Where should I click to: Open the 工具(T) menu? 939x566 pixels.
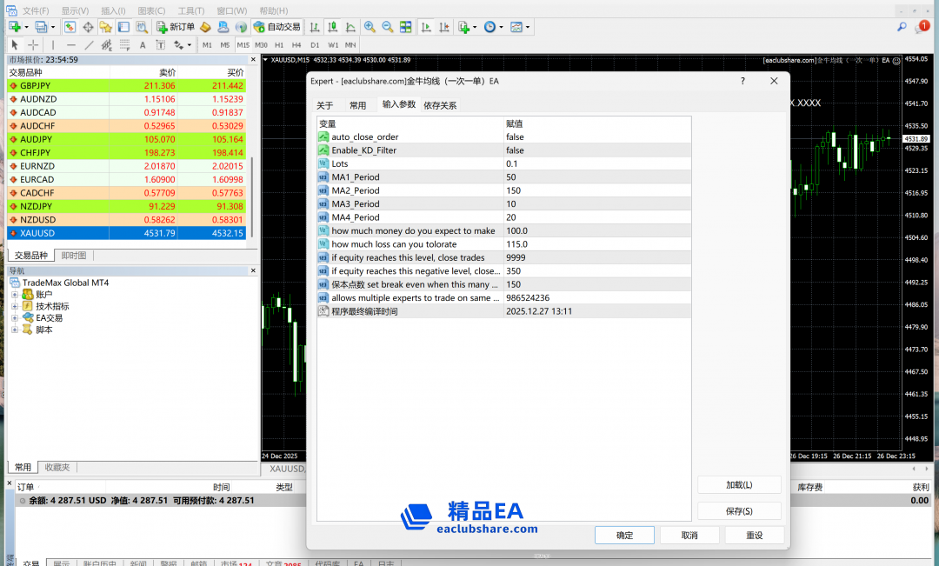coord(190,10)
